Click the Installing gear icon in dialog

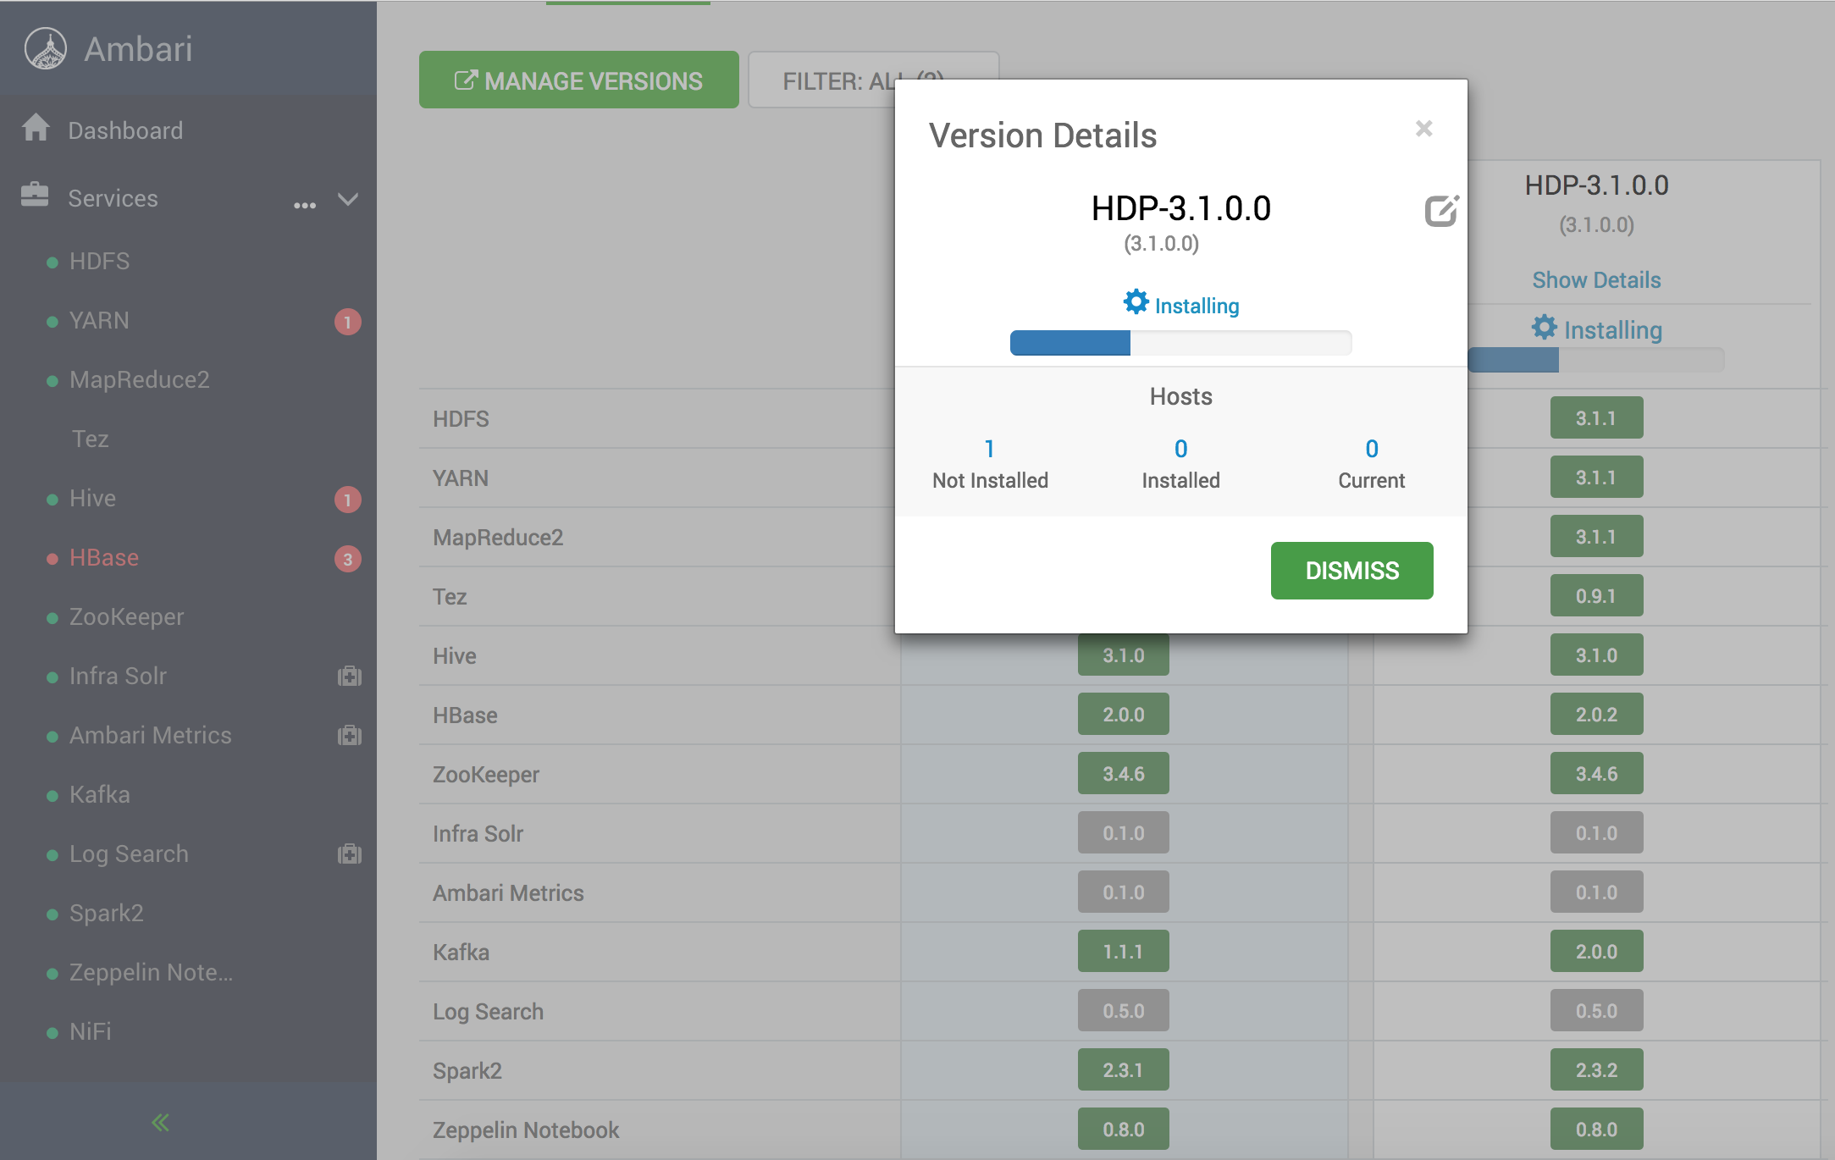click(x=1136, y=302)
